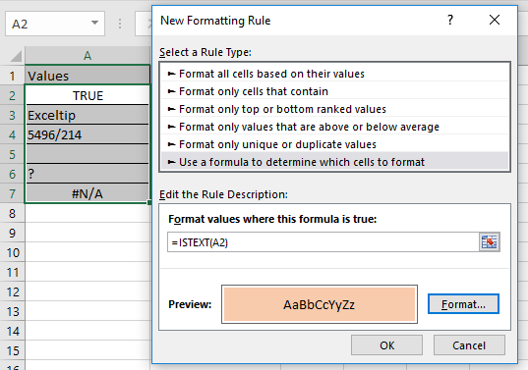Select 'Format only unique or duplicate values'
The width and height of the screenshot is (528, 370).
(x=334, y=144)
